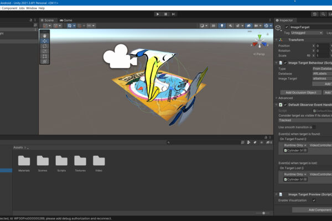
Task: Open the Scenes folder
Action: point(43,164)
